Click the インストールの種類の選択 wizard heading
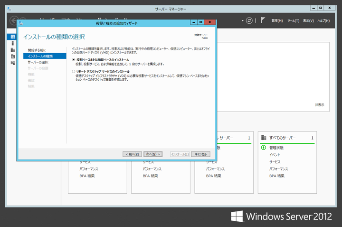 (x=54, y=37)
